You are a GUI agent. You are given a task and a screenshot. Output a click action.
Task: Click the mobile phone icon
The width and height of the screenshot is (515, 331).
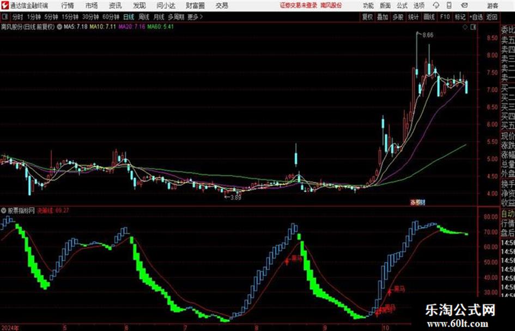tap(449, 5)
